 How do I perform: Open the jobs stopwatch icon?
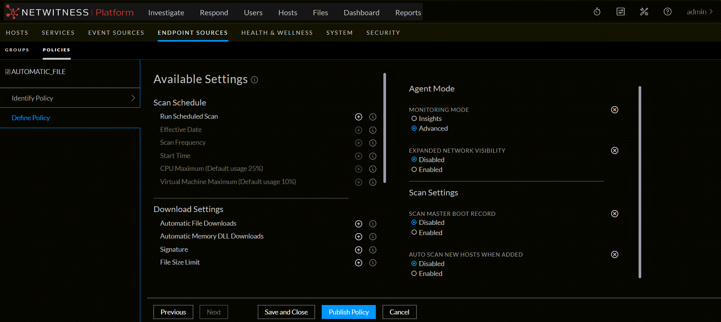click(x=597, y=12)
